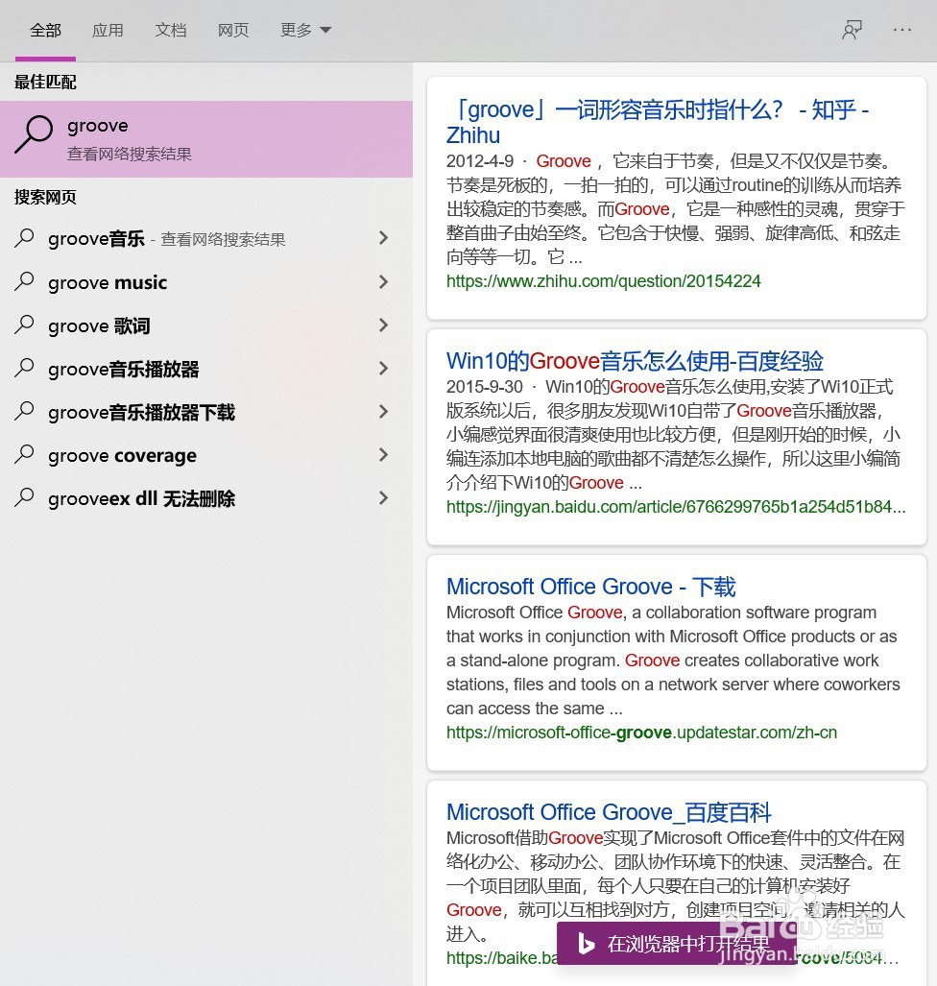Select the groove音乐播放器下载 suggestion text
The height and width of the screenshot is (986, 937).
(141, 413)
